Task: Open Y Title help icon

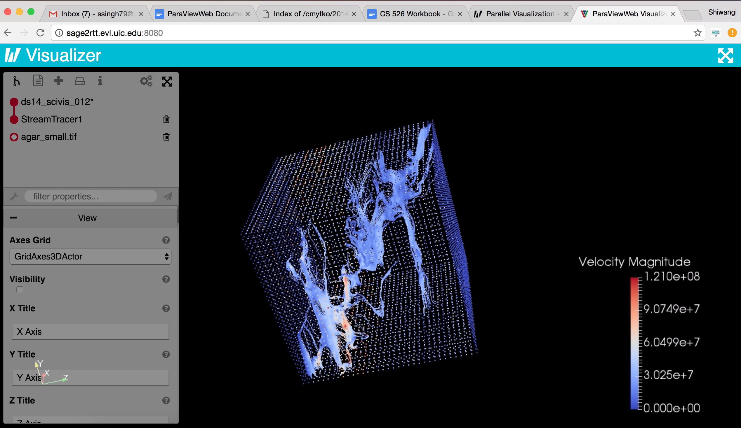Action: click(x=166, y=354)
